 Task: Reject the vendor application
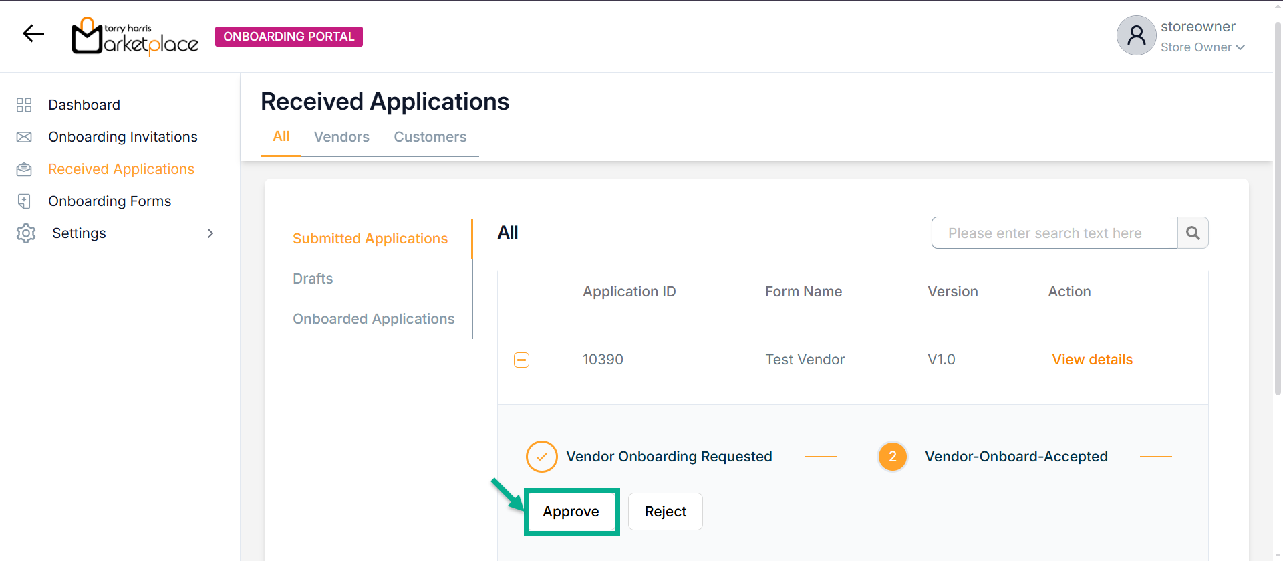click(665, 512)
